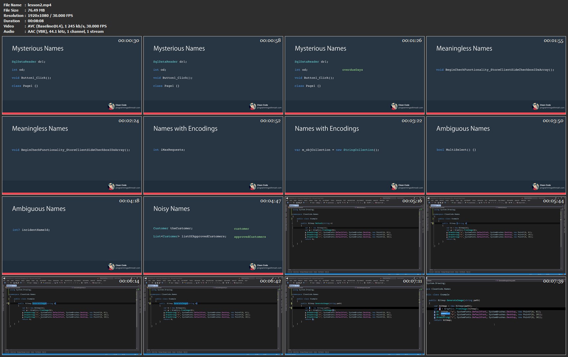Select the Visual Studio frame at 00:06:42
The image size is (568, 357).
point(213,316)
